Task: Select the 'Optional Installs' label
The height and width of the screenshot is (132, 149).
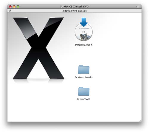Action: coord(84,77)
